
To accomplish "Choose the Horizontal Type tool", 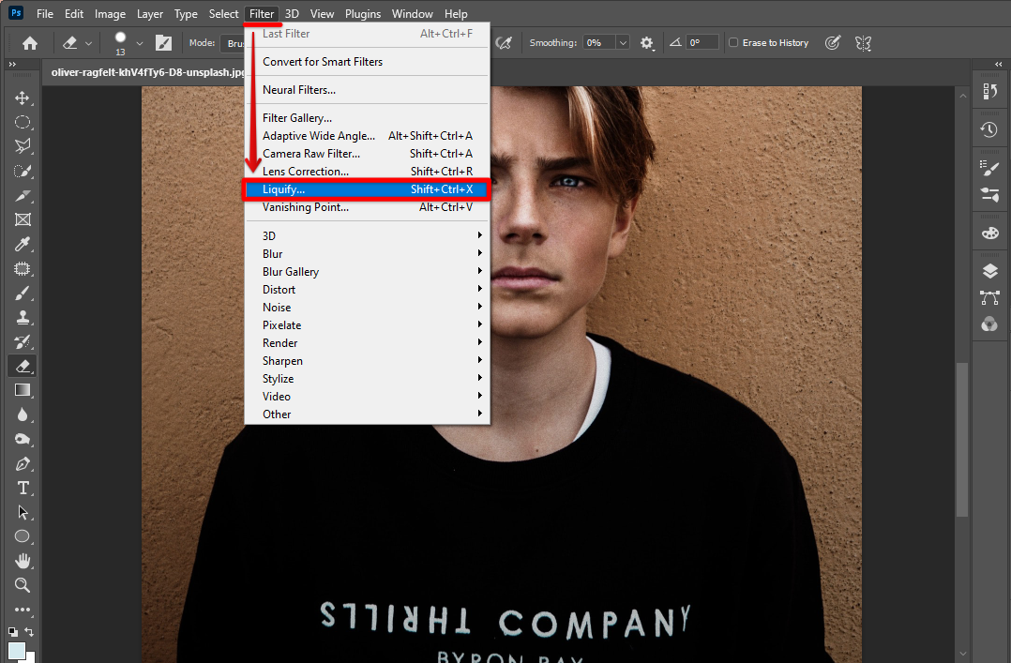I will tap(23, 488).
